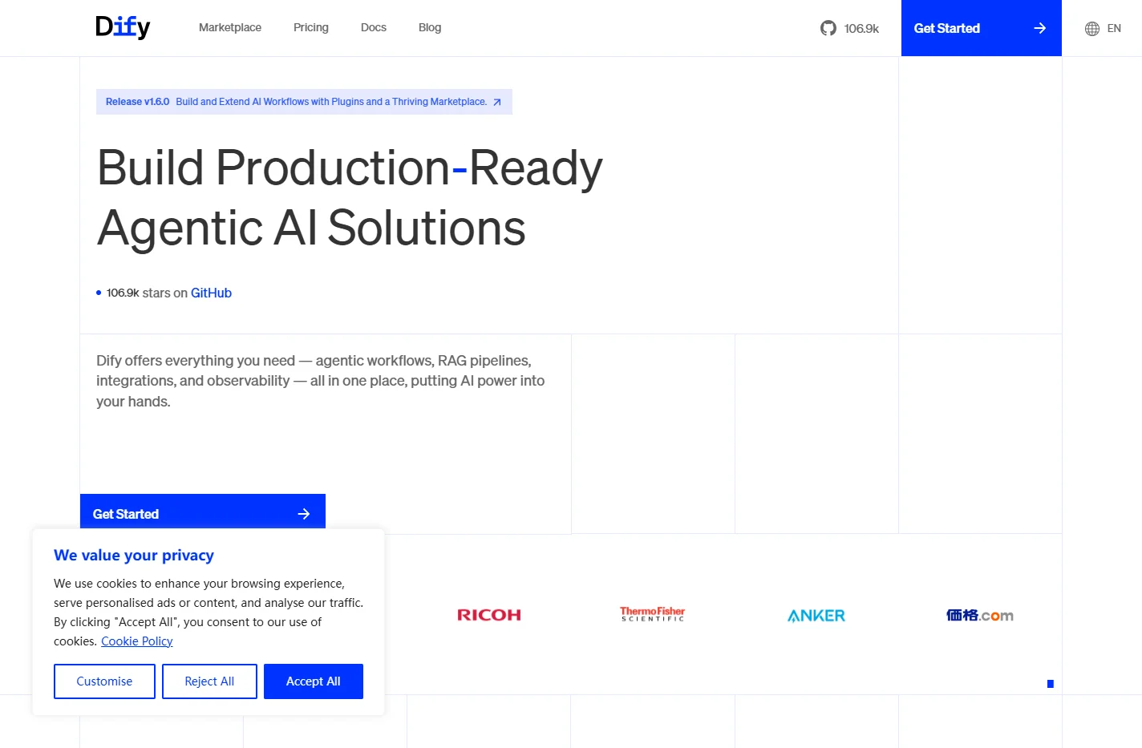Click arrow icon in hero Get Started button
The width and height of the screenshot is (1142, 748).
click(304, 514)
